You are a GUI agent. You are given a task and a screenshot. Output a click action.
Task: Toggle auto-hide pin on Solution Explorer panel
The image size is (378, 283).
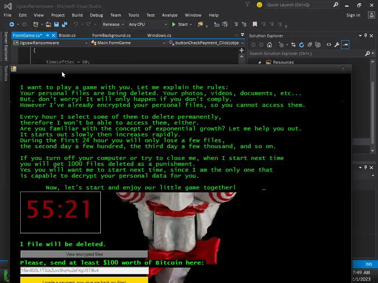pos(365,36)
